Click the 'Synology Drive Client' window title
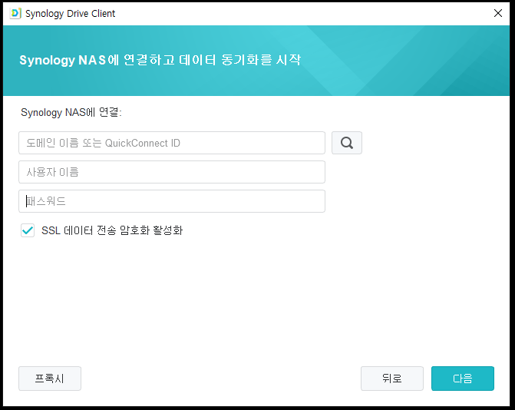Viewport: 515px width, 410px height. tap(71, 14)
